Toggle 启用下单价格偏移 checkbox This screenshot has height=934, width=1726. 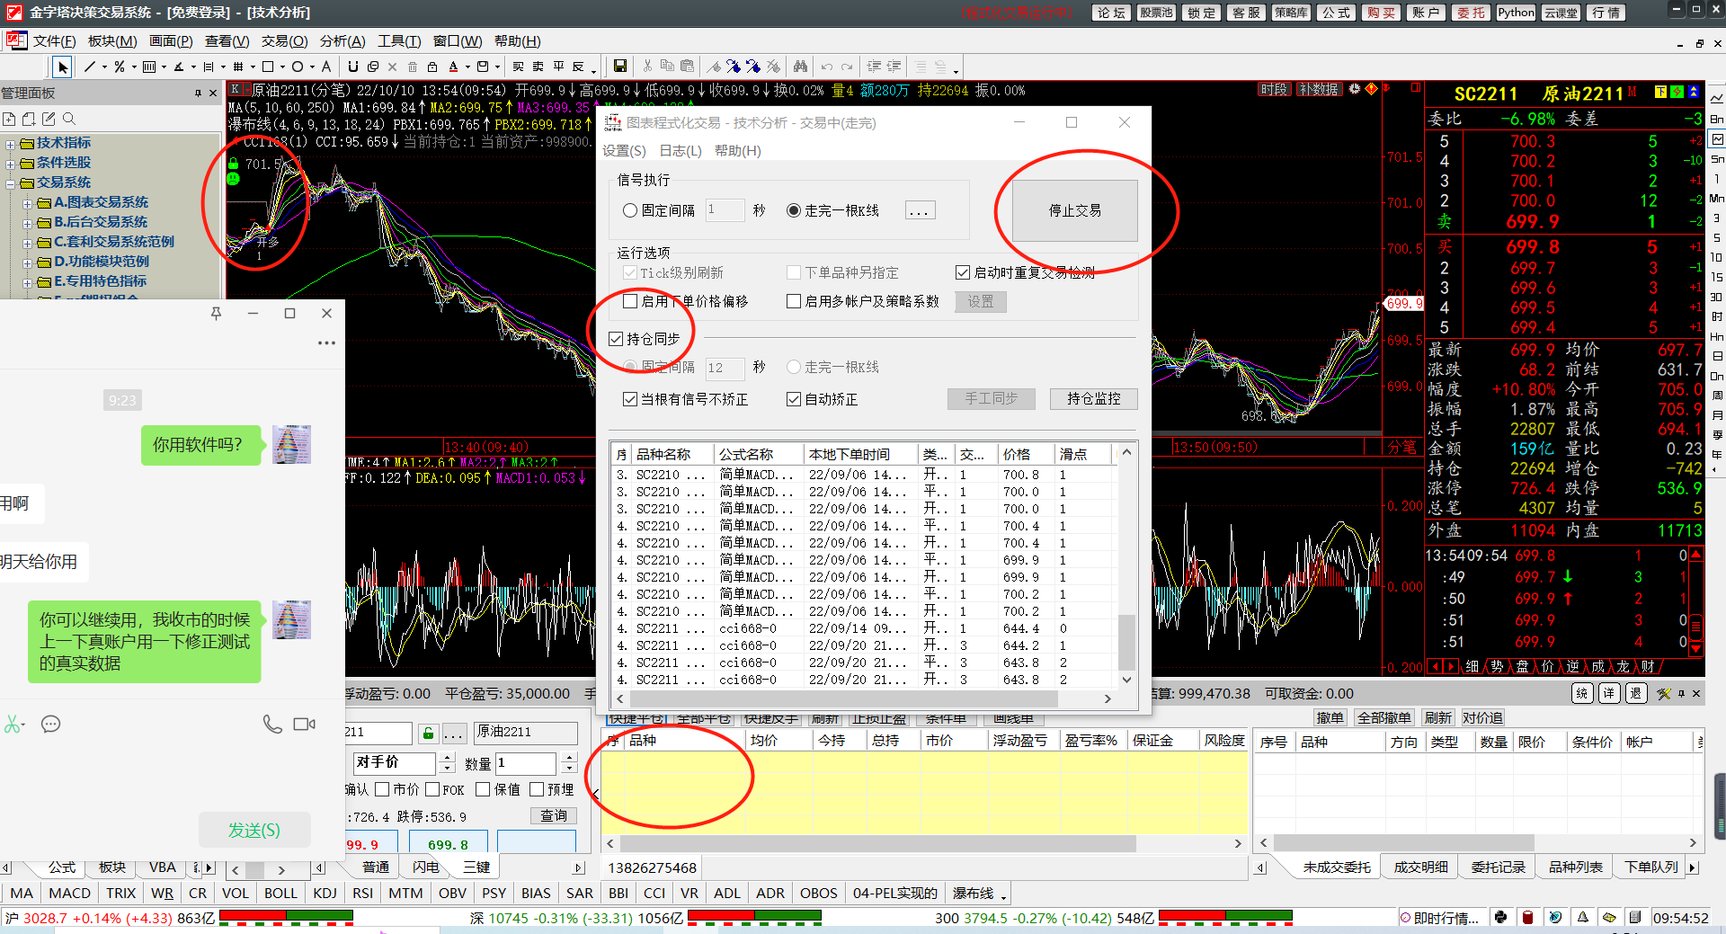(630, 301)
